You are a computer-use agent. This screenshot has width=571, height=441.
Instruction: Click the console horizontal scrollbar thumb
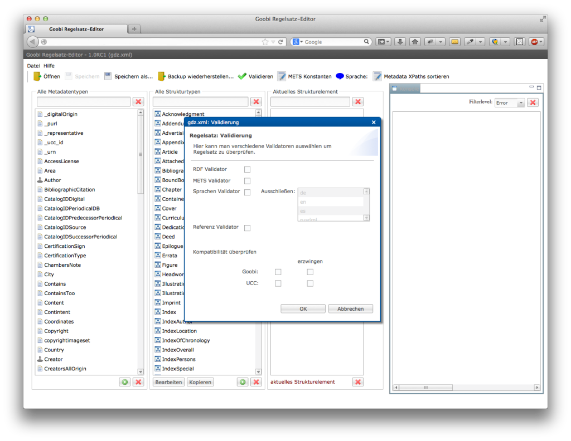pyautogui.click(x=425, y=388)
